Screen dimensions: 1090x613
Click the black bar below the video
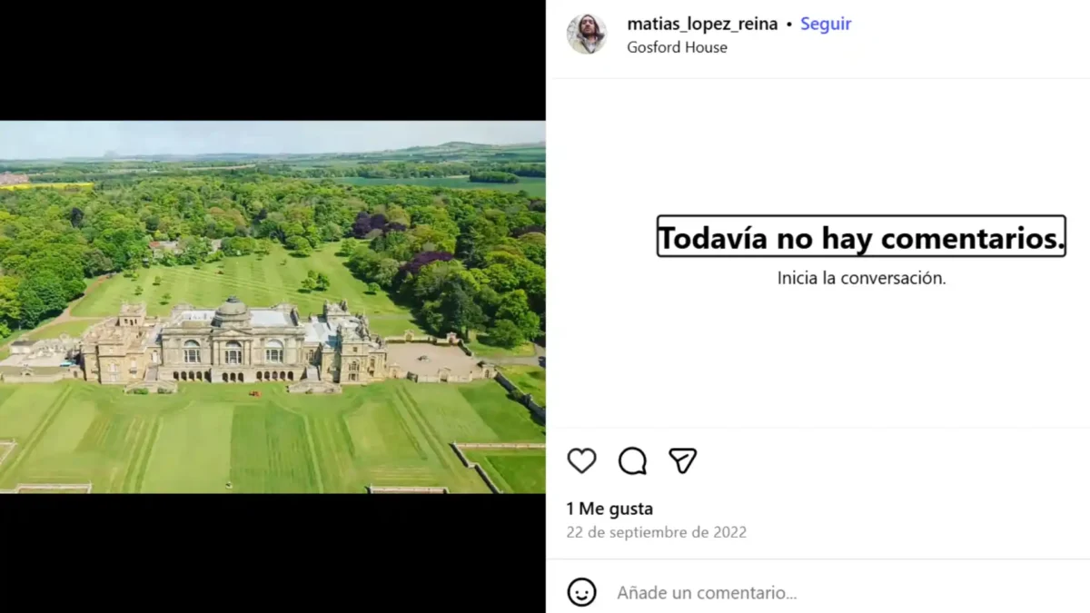tap(272, 553)
